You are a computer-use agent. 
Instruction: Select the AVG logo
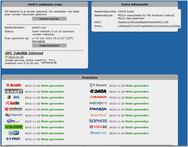pos(13,97)
